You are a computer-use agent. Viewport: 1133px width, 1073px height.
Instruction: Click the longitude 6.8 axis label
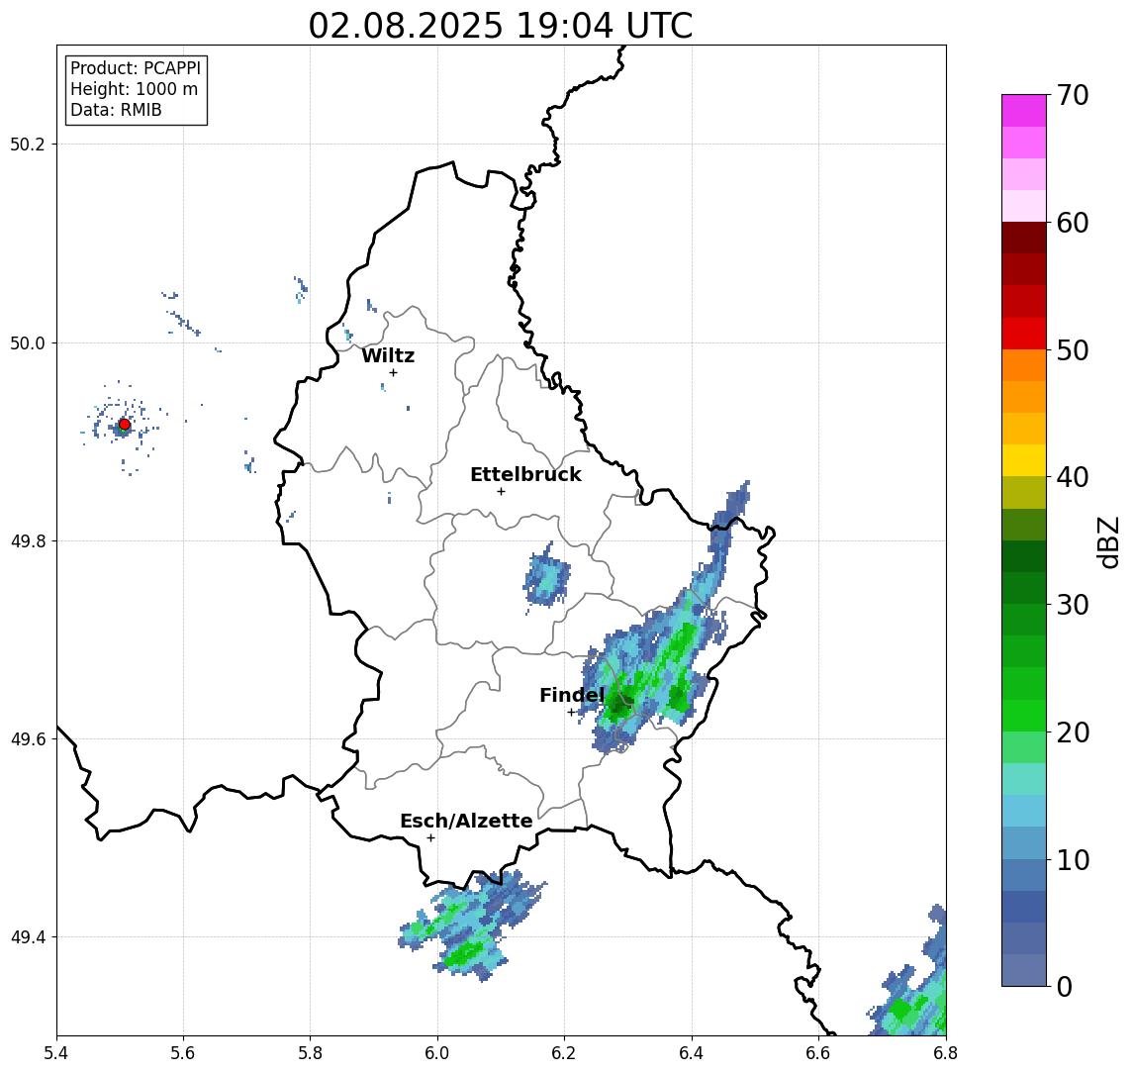(946, 1053)
